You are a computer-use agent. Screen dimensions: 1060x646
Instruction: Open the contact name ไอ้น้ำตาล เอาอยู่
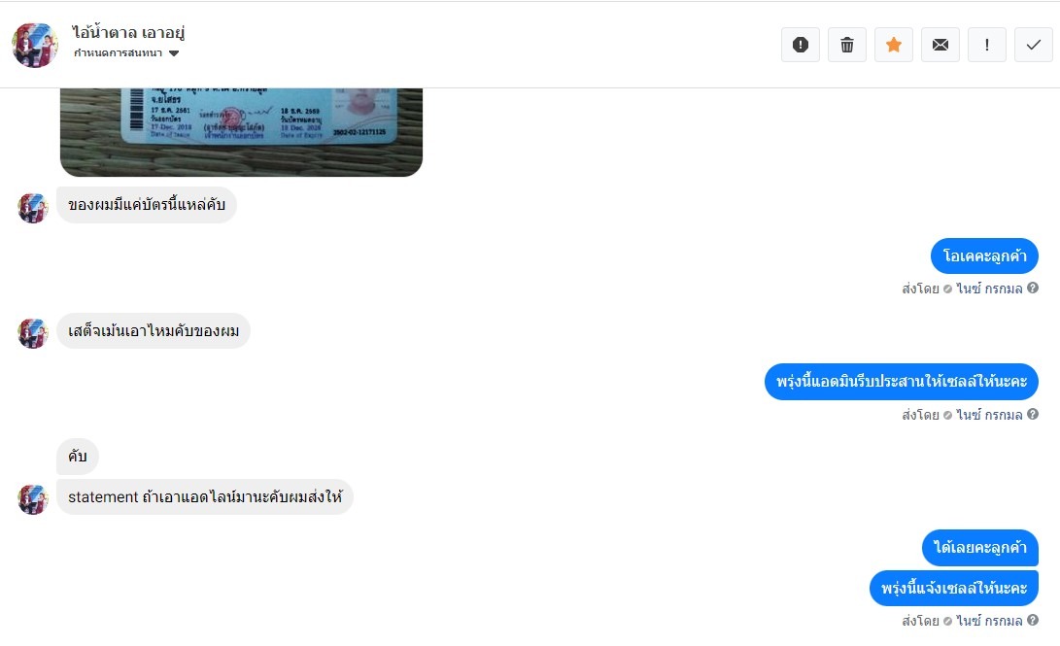pos(128,32)
